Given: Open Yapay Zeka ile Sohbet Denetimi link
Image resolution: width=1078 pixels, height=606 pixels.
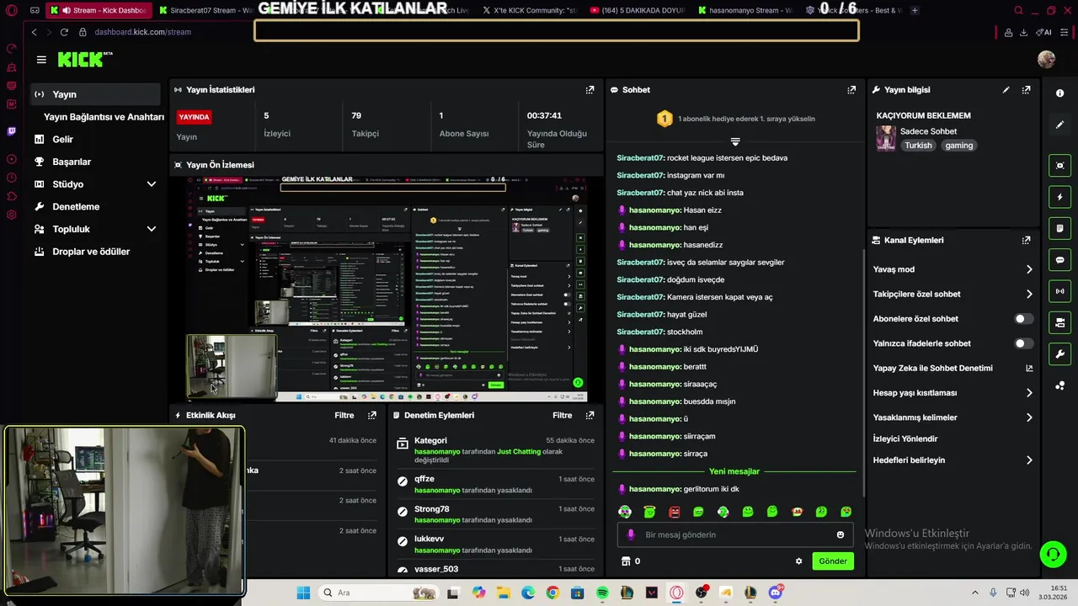Looking at the screenshot, I should (x=953, y=368).
